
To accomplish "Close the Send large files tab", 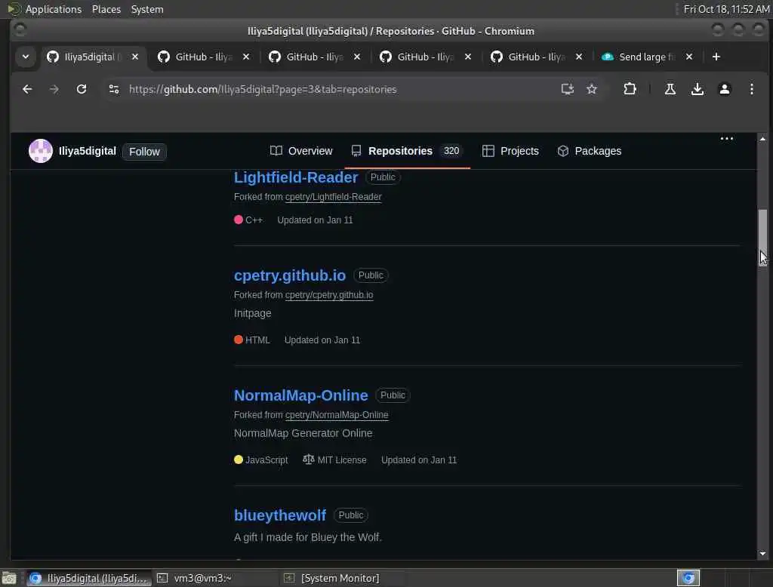I will (x=689, y=57).
